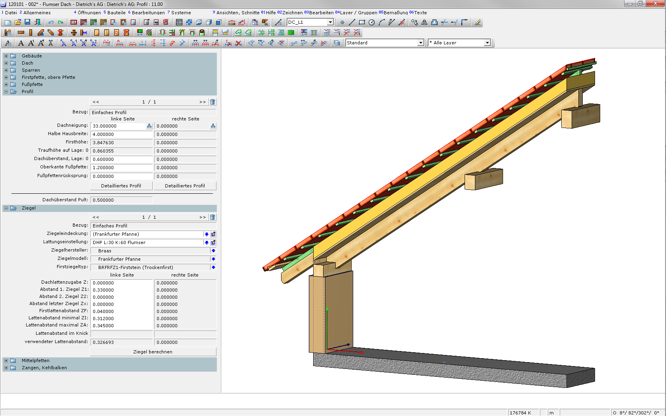Click the layers stack icon
This screenshot has width=666, height=416.
(x=337, y=43)
